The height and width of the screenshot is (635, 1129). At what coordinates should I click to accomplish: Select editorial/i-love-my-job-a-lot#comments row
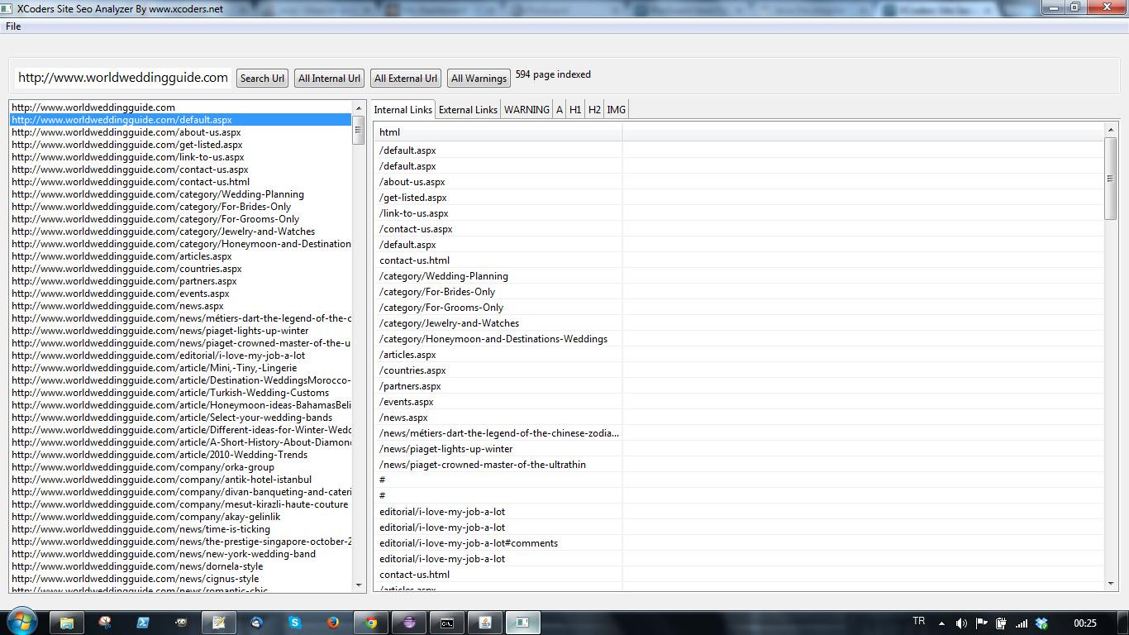click(x=739, y=543)
